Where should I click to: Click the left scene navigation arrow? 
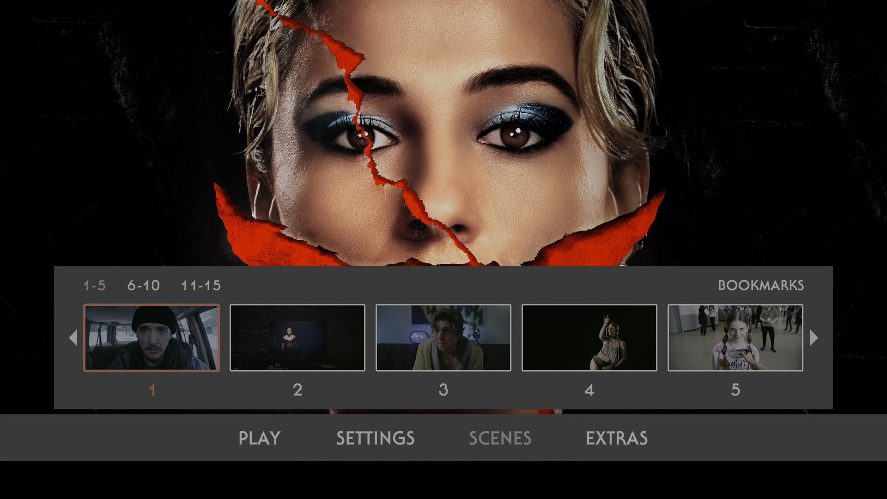[73, 338]
